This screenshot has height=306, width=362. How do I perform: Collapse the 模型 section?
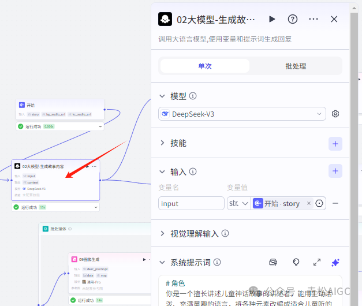(162, 96)
